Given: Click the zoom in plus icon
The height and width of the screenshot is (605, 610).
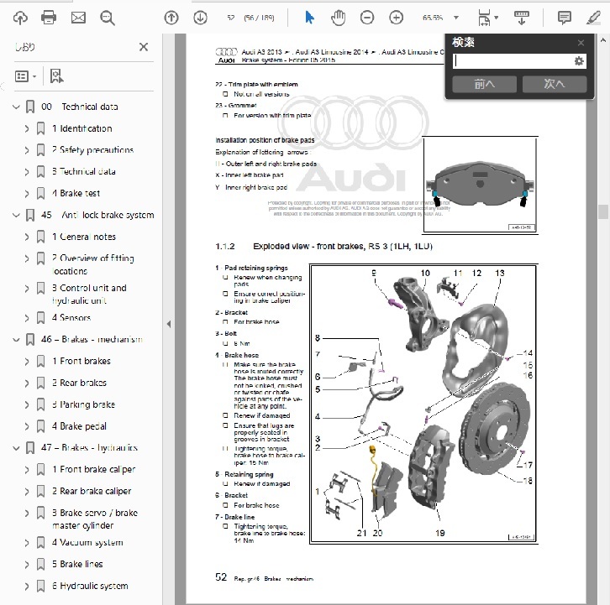Looking at the screenshot, I should 396,18.
